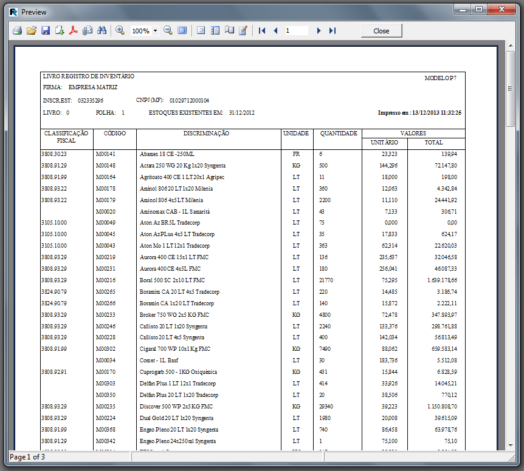Viewport: 524px width, 471px height.
Task: Click 'Cuprogarb 500 - 1KG Oxiquimica' row
Action: pyautogui.click(x=178, y=372)
